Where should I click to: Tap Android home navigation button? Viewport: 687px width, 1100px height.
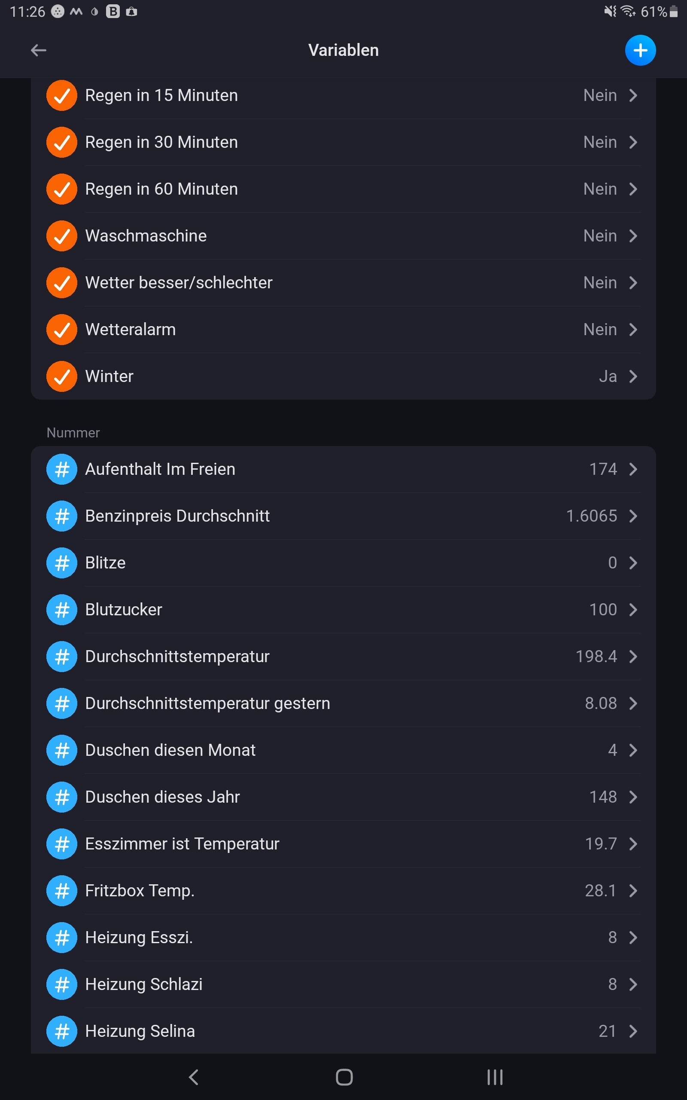344,1077
